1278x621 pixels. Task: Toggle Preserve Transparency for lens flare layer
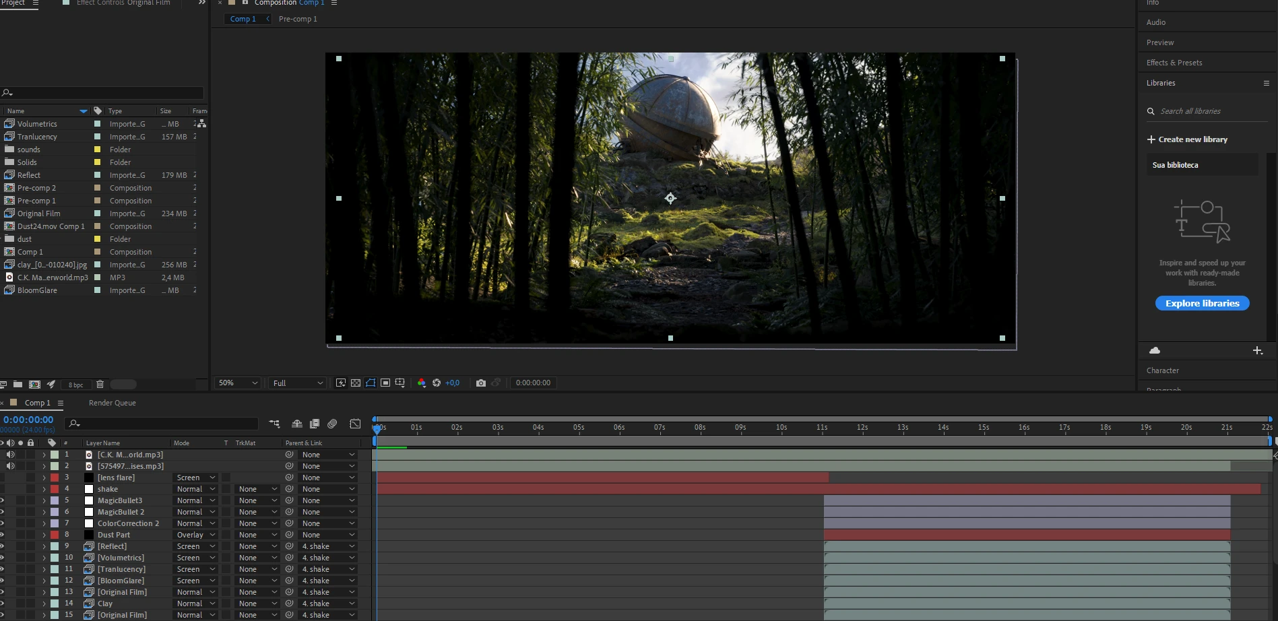point(226,478)
